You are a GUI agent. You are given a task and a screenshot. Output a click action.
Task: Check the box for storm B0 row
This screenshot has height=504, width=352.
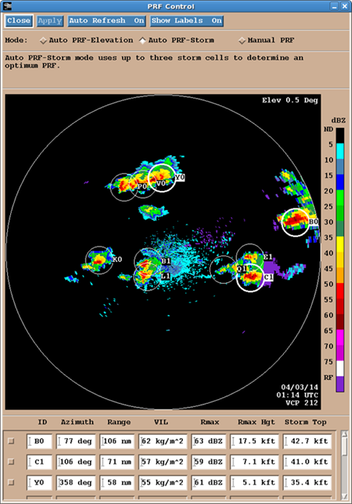coord(12,441)
